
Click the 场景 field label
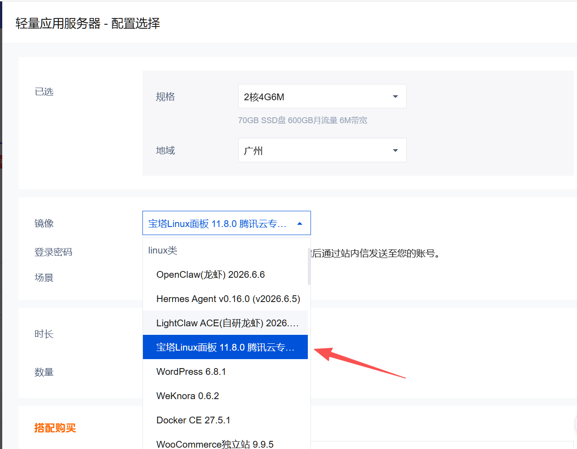tap(44, 278)
